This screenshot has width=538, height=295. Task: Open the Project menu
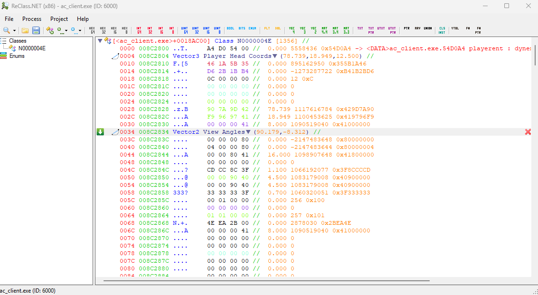tap(59, 19)
